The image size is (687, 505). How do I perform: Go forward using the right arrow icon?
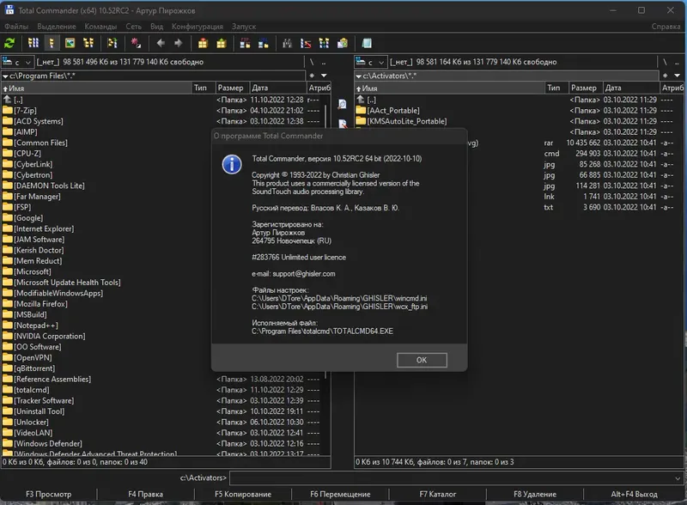click(178, 43)
